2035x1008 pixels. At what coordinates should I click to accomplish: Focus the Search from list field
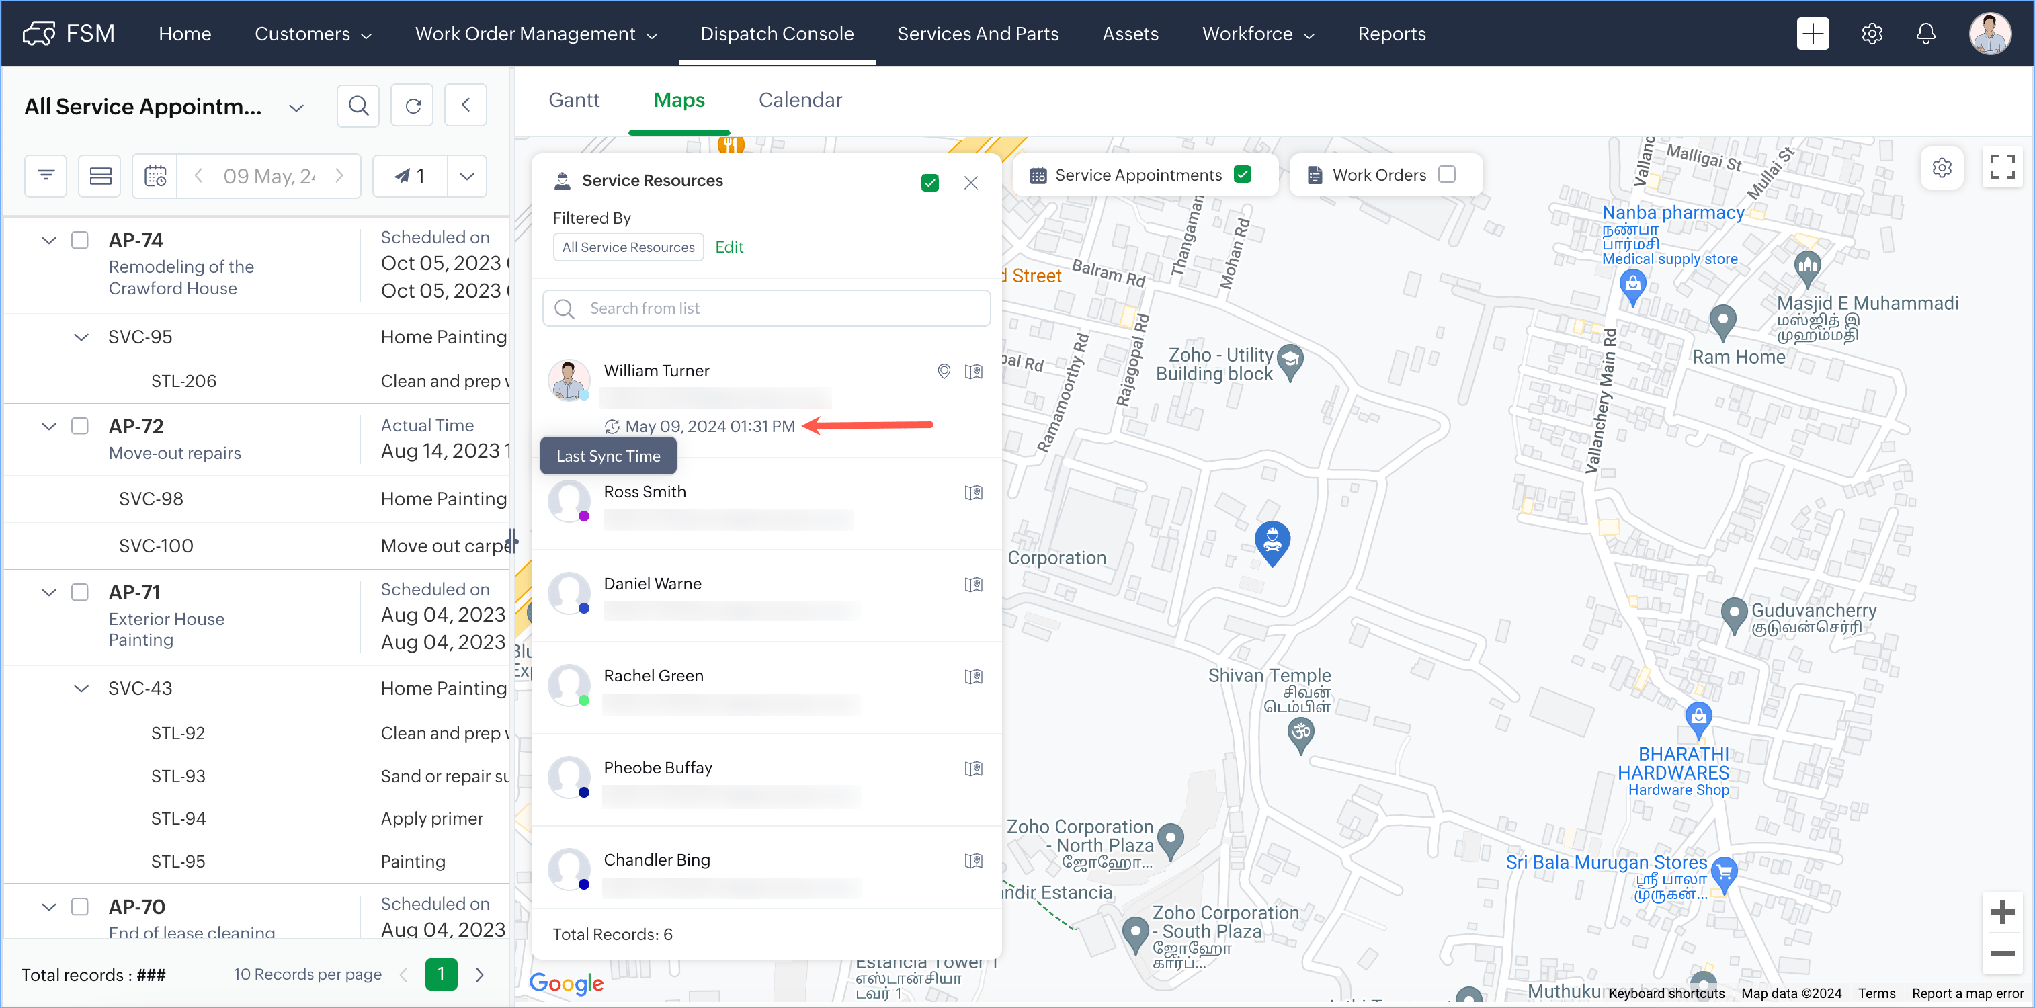[766, 308]
